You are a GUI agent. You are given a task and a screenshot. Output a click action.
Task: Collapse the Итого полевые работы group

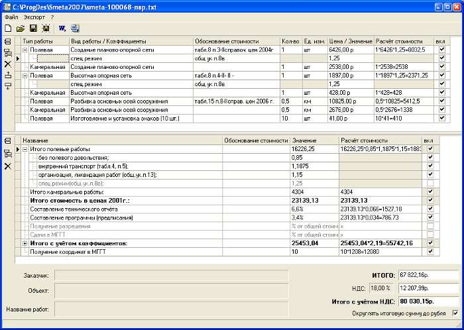coord(25,149)
